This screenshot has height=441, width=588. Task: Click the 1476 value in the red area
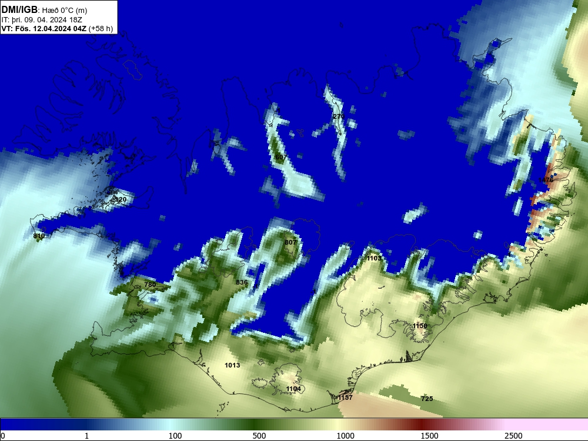click(546, 180)
